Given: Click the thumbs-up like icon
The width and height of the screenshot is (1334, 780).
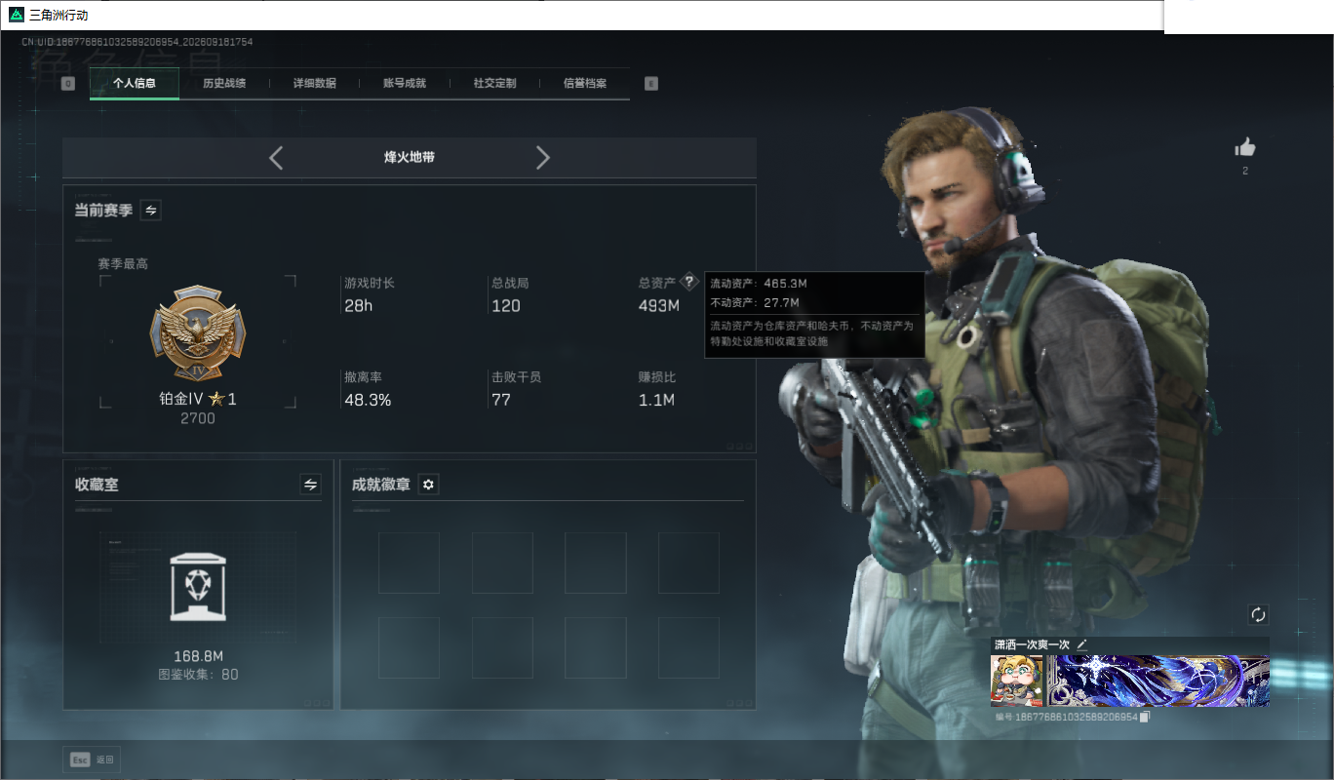Looking at the screenshot, I should point(1244,147).
